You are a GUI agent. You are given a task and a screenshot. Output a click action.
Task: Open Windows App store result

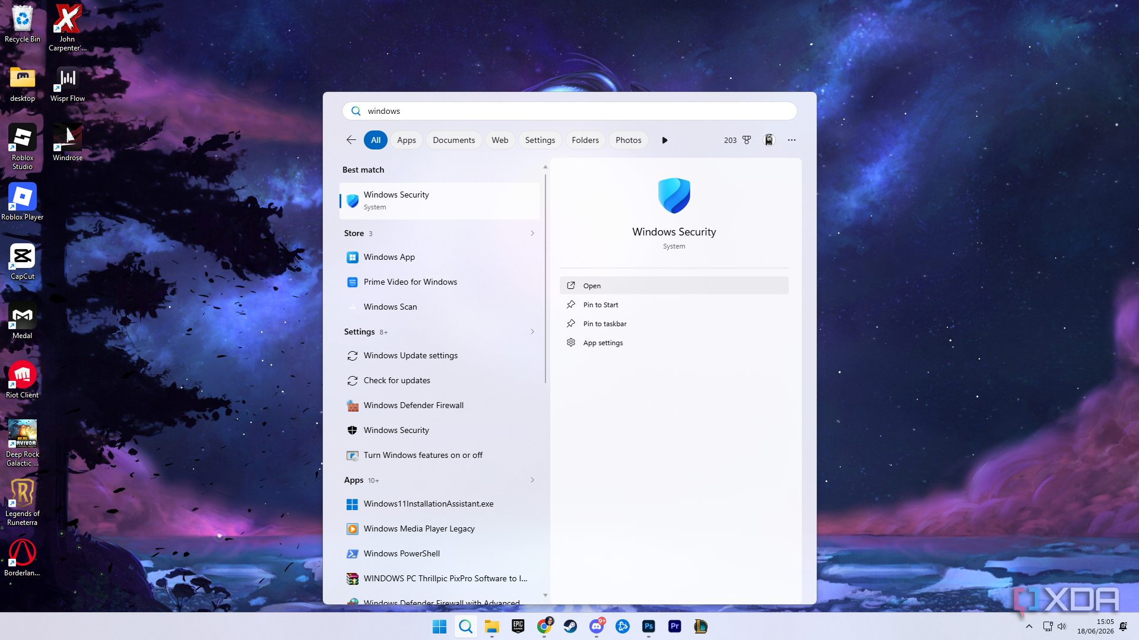click(x=439, y=257)
